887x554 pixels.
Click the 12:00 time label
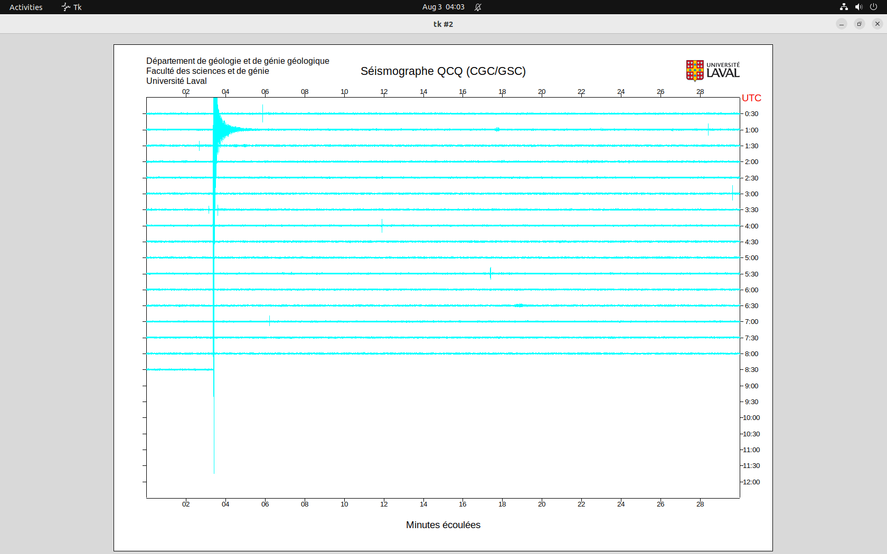tap(751, 482)
